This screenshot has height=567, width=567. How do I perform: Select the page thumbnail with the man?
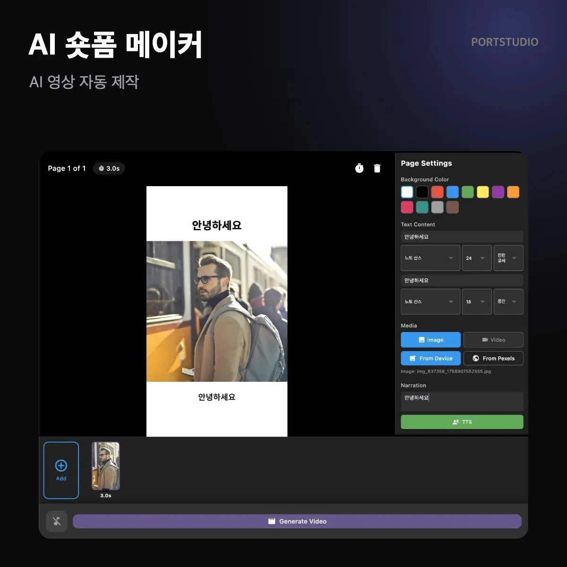tap(105, 466)
